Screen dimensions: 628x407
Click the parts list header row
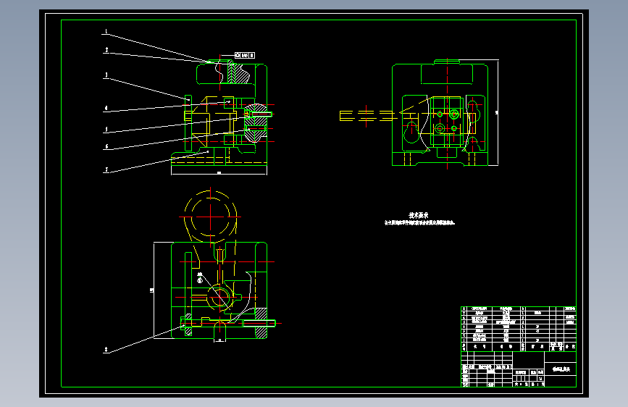coord(519,346)
